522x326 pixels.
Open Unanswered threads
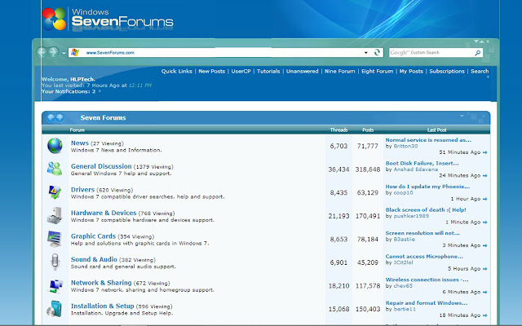tap(303, 71)
